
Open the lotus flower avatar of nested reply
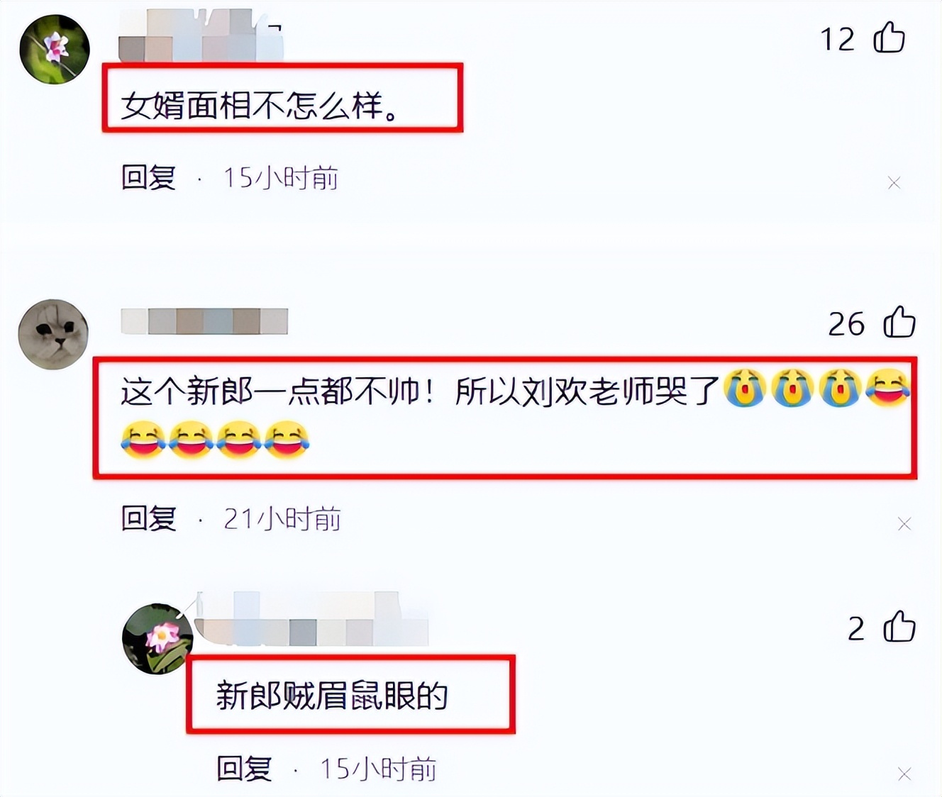click(157, 638)
